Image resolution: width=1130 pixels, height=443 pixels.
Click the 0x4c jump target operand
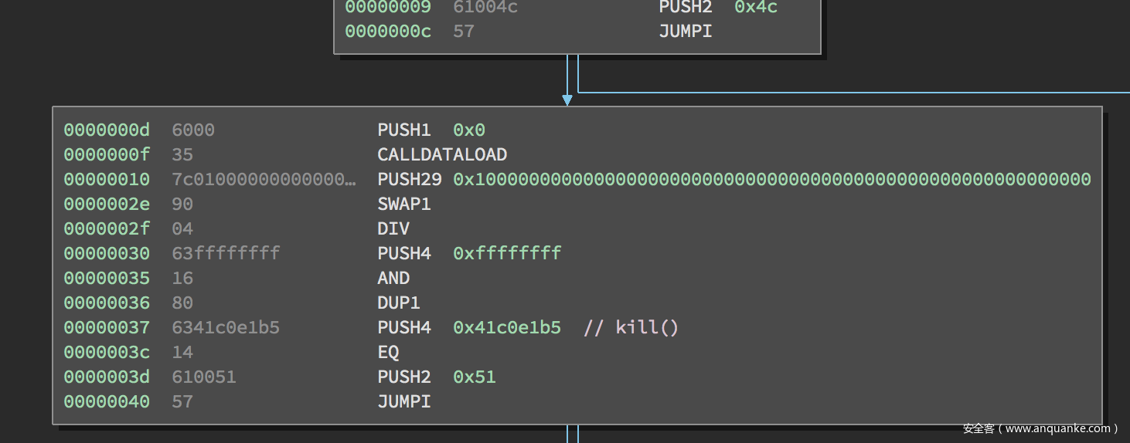tap(756, 7)
